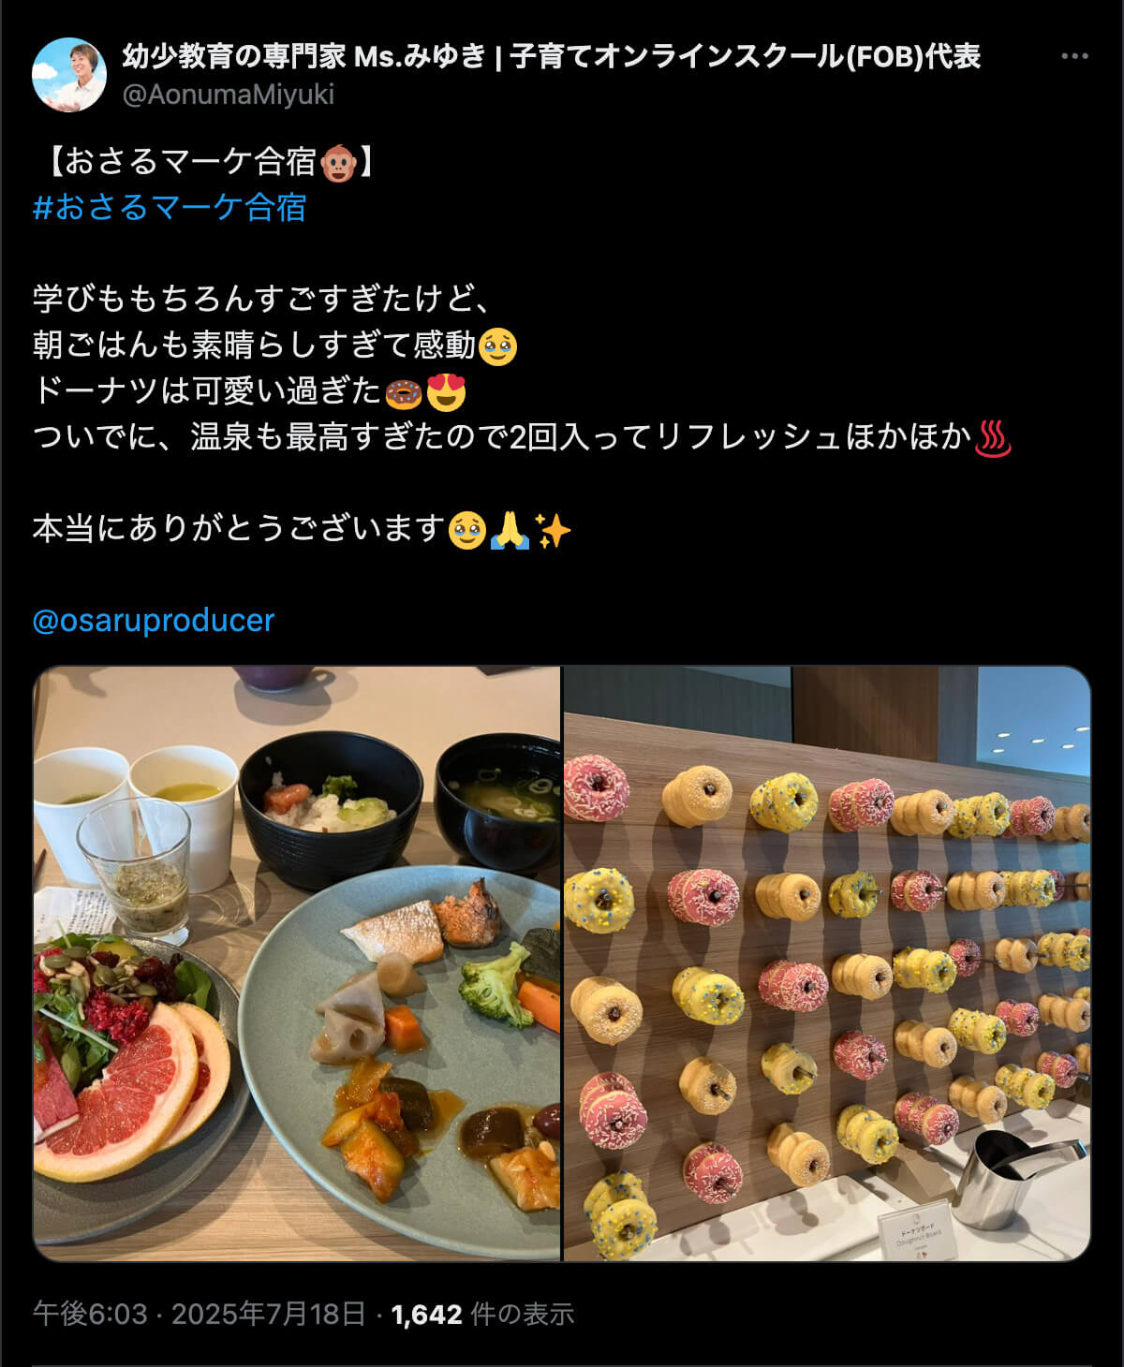Click the donut emoji in the tweet
The height and width of the screenshot is (1367, 1124).
(404, 392)
